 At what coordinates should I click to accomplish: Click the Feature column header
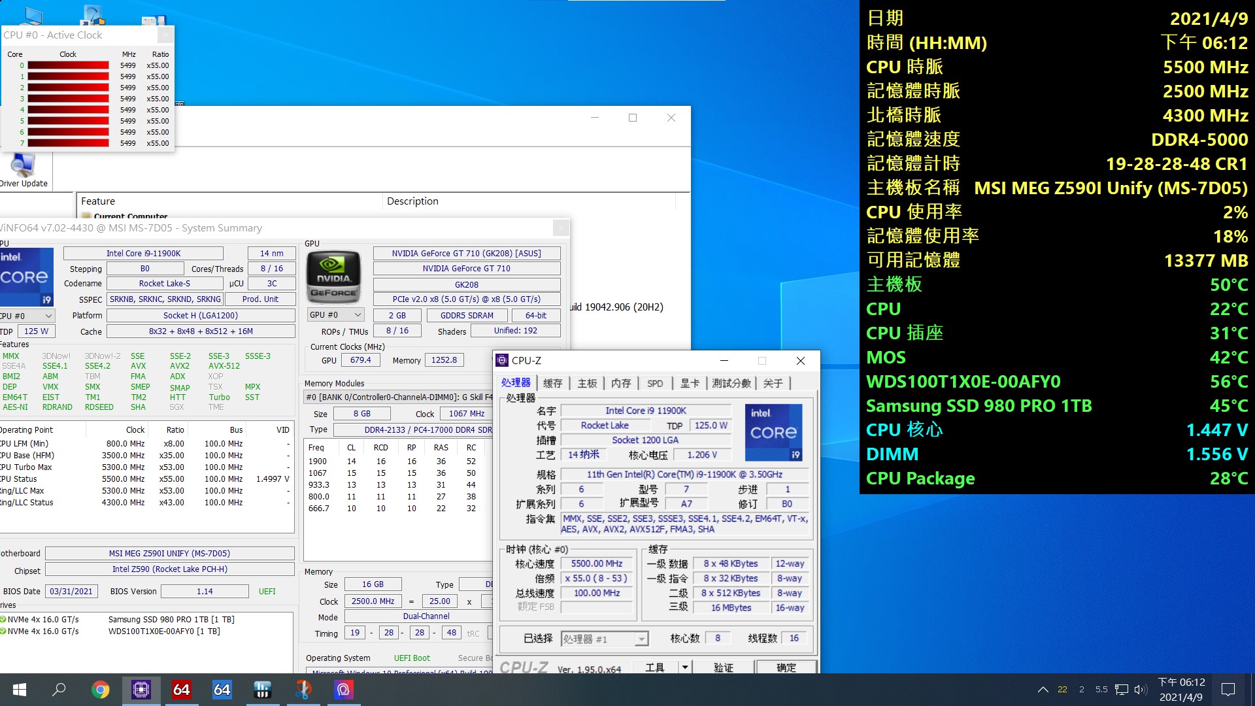[229, 201]
